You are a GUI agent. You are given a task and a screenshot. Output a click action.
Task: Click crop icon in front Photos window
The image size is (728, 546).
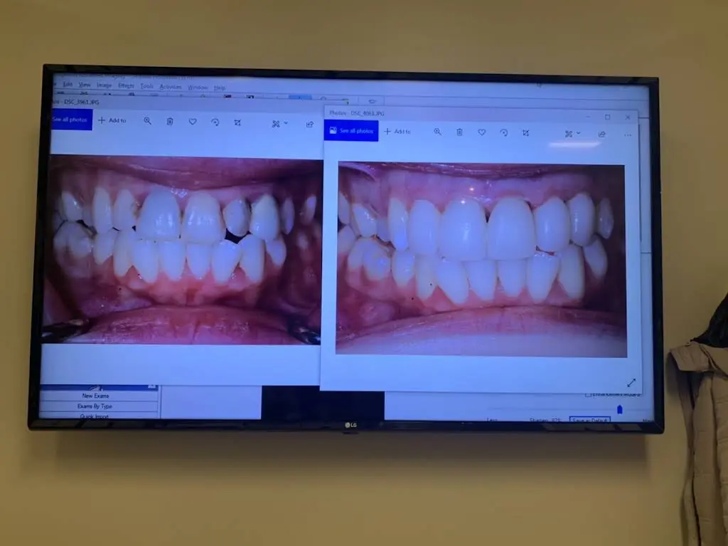pos(525,133)
